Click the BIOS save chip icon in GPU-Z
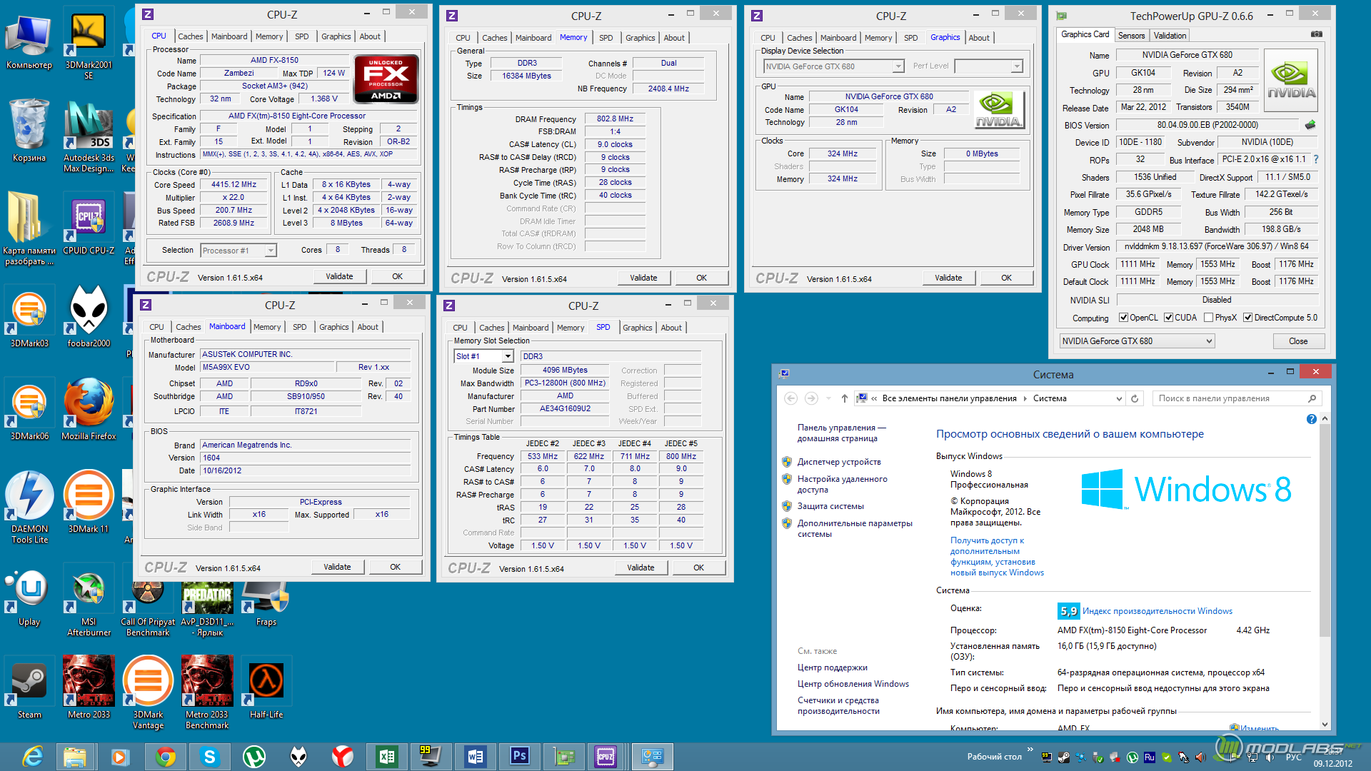Image resolution: width=1371 pixels, height=771 pixels. coord(1310,125)
